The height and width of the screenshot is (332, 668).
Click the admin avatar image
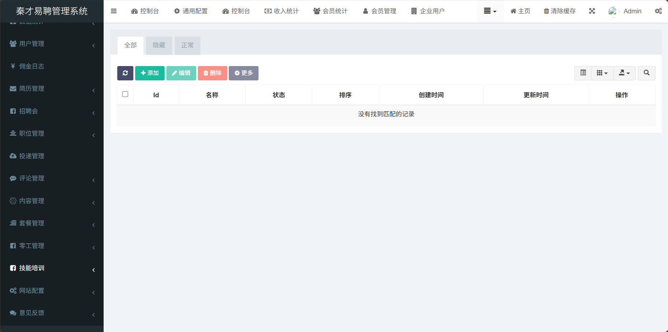613,11
